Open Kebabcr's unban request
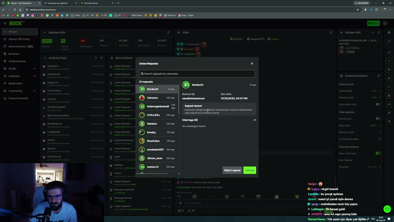Viewport: 394px width, 222px height. [x=157, y=124]
